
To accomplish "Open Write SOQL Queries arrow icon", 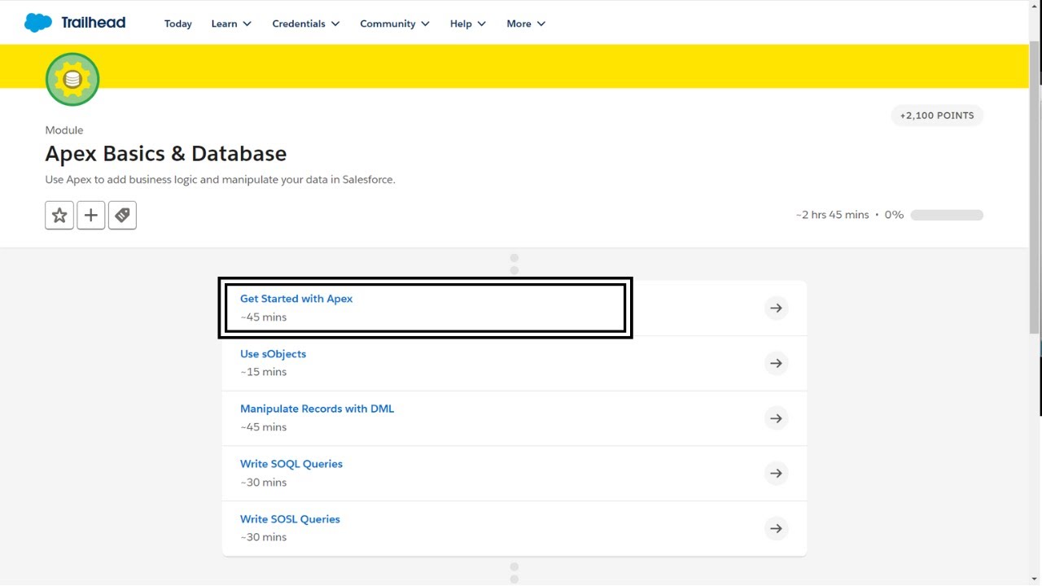I will coord(777,473).
